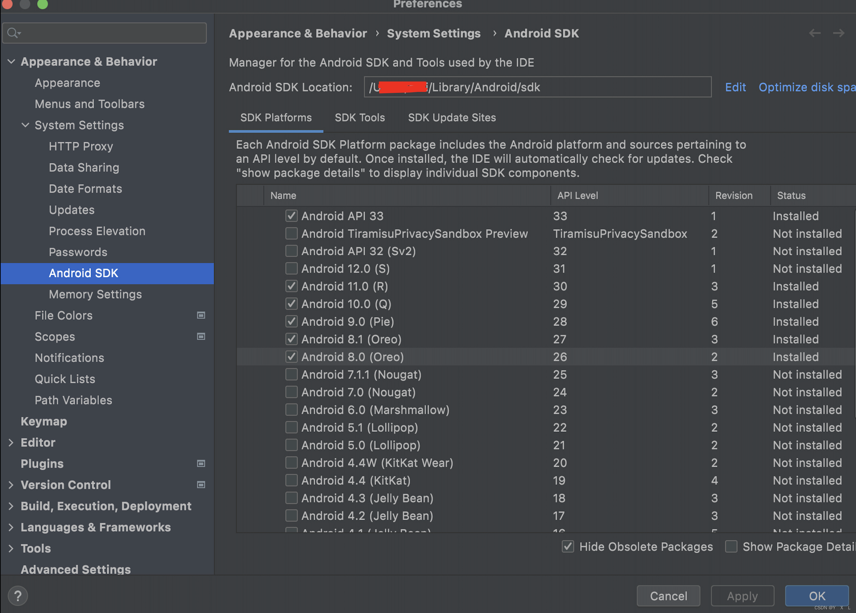Click Optimize disk space link
This screenshot has width=856, height=613.
tap(807, 87)
